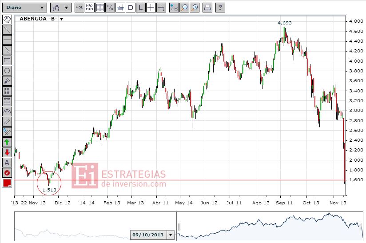Viewport: 366px width, 243px height.
Task: Click the red horizontal support line
Action: (x=179, y=180)
